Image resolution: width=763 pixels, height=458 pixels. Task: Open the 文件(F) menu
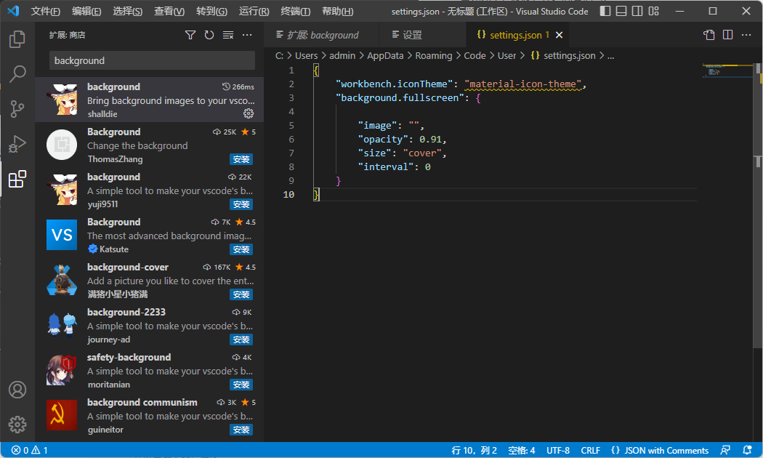(46, 11)
